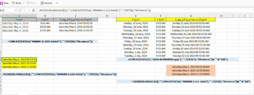Screen dimensions: 254x95
Task: Select column E header
Action: click(x=136, y=16)
